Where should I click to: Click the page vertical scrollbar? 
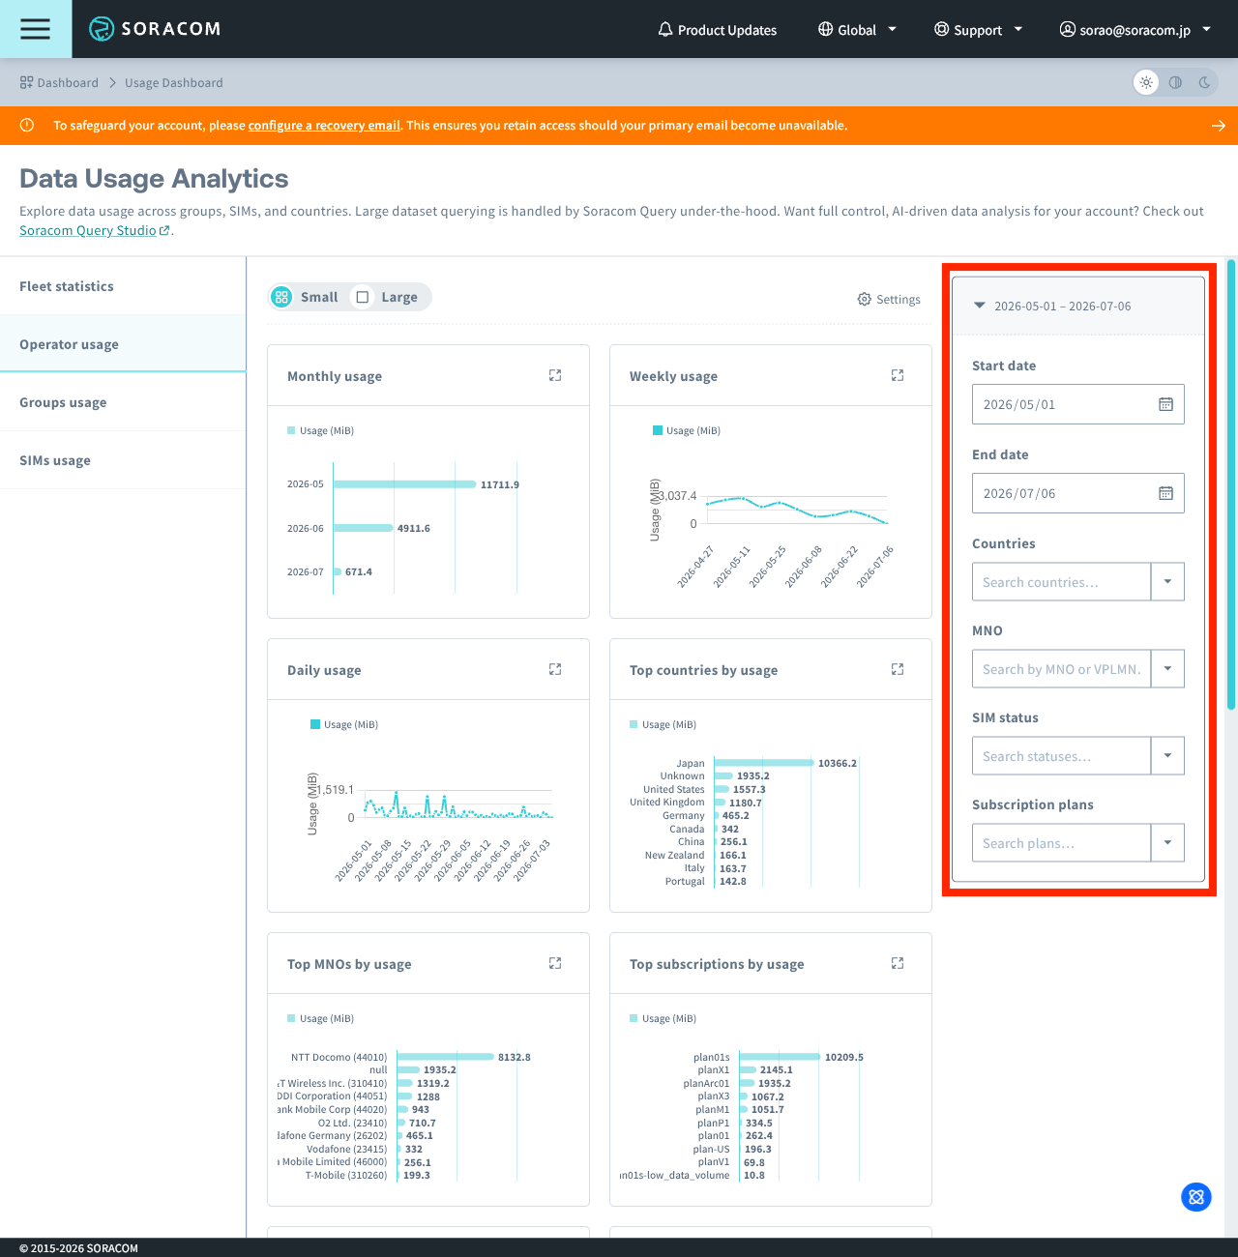(x=1231, y=483)
